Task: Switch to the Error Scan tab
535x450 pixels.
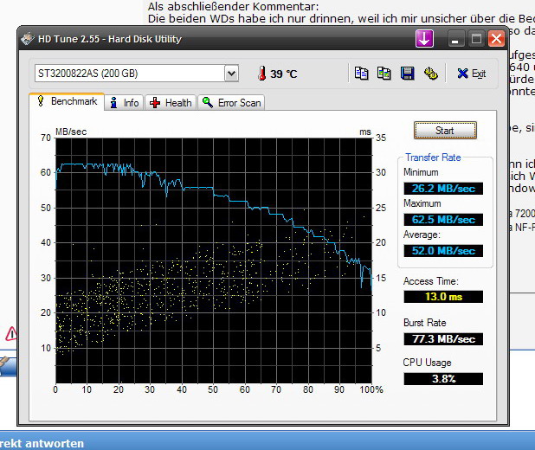Action: tap(231, 103)
